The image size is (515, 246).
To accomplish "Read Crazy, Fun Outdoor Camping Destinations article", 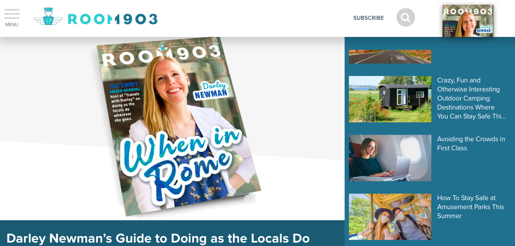I will pos(471,98).
